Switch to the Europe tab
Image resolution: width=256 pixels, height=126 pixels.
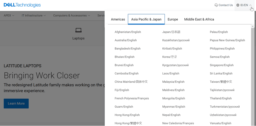click(173, 19)
